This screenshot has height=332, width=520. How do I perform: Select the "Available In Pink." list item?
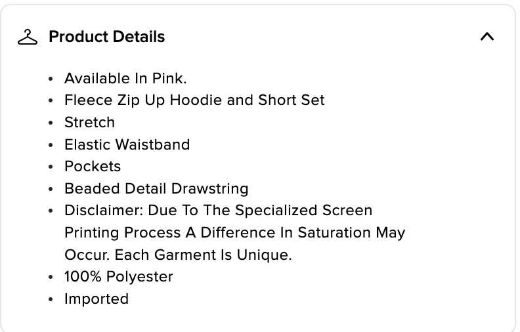click(x=125, y=79)
